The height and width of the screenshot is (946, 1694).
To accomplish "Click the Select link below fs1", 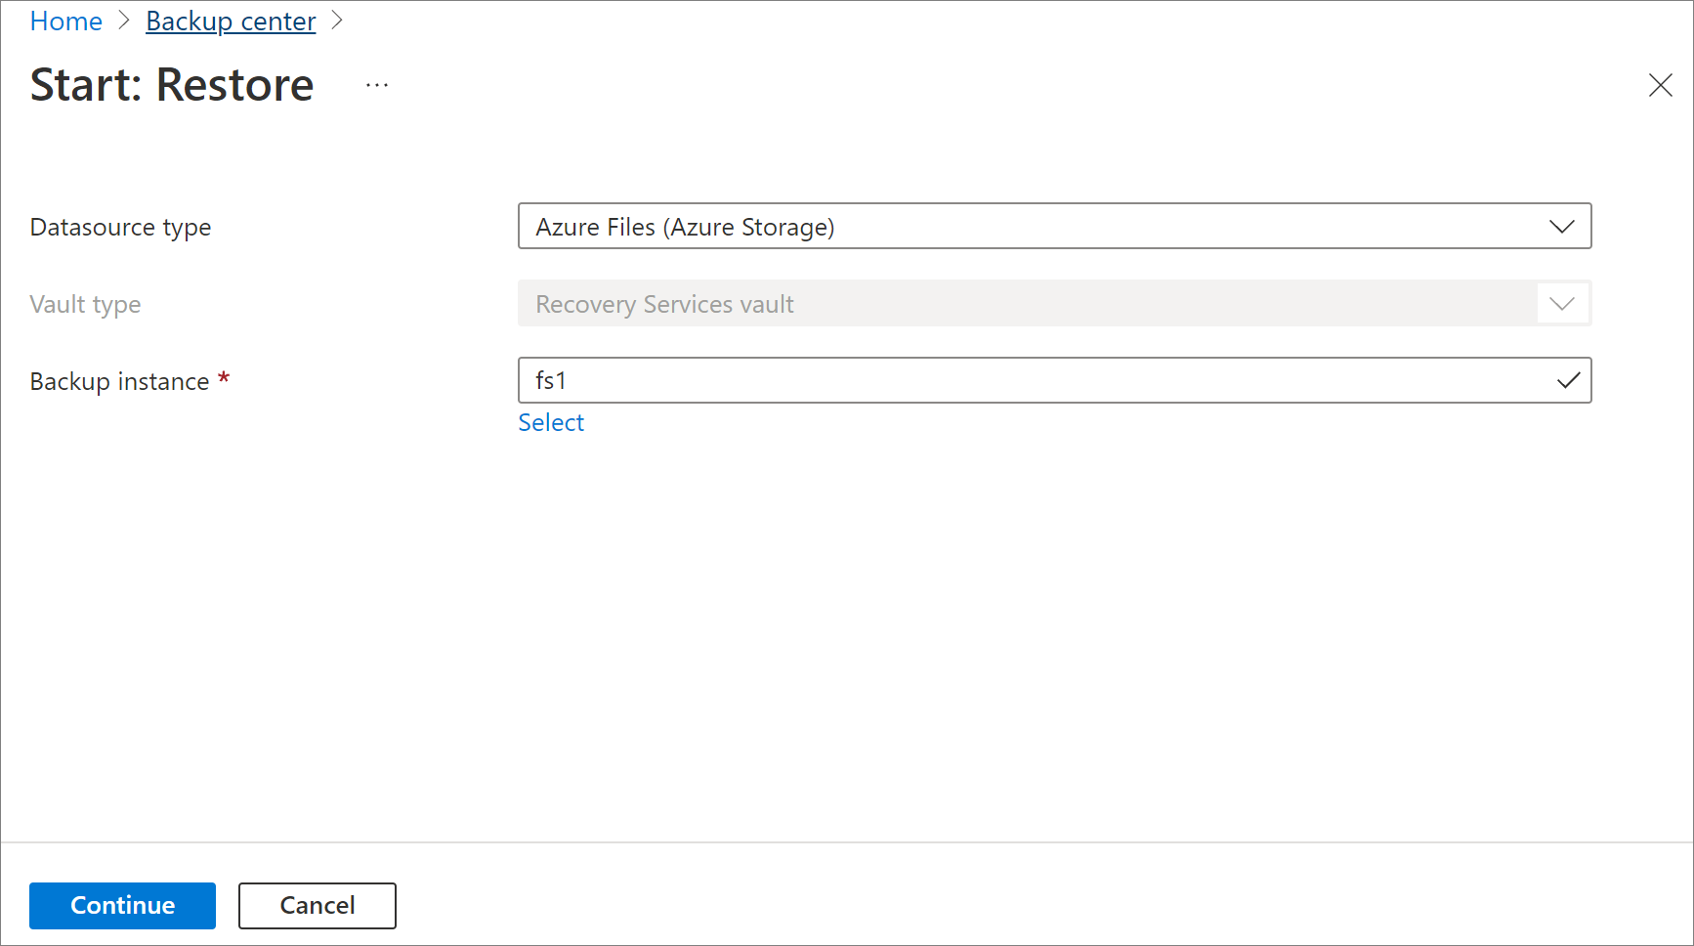I will tap(551, 423).
